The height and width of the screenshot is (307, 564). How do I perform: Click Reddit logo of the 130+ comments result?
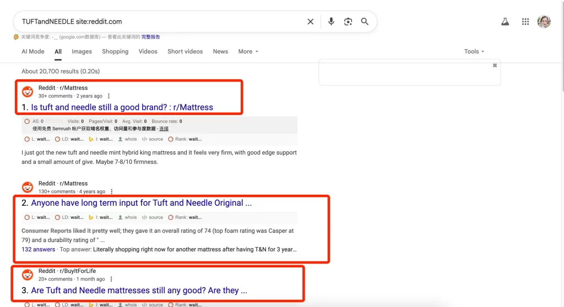tap(28, 187)
